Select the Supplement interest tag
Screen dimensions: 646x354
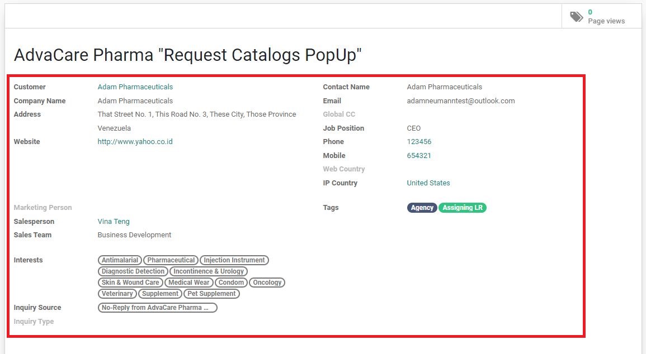coord(161,294)
